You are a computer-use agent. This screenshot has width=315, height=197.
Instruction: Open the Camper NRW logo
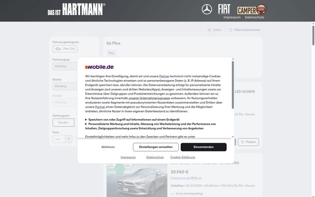click(x=252, y=10)
